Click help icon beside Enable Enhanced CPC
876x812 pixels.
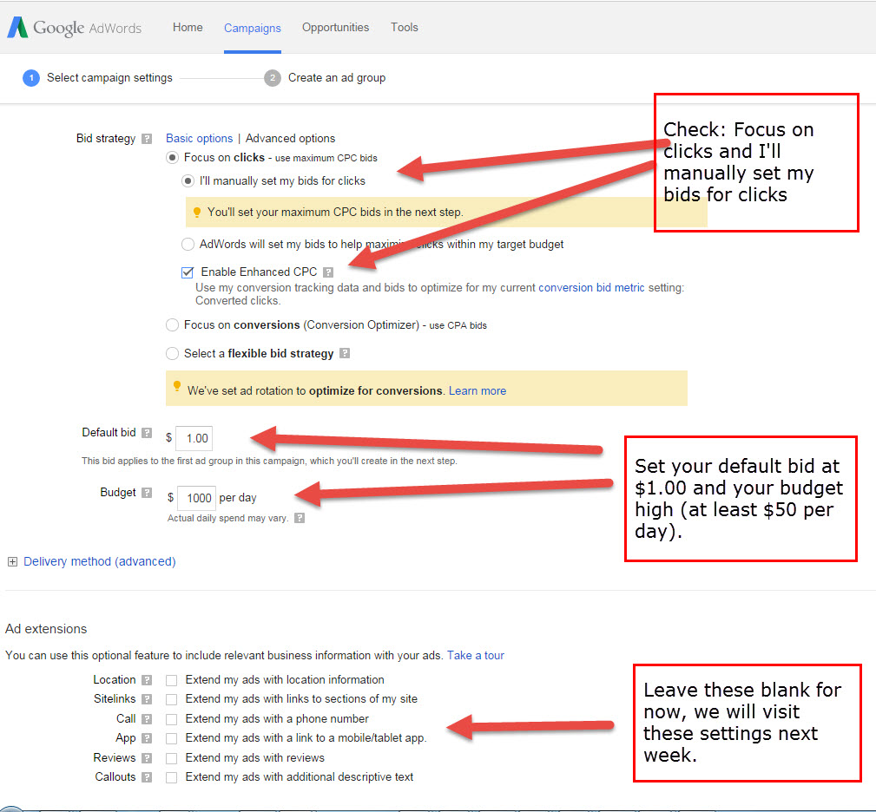(x=328, y=272)
